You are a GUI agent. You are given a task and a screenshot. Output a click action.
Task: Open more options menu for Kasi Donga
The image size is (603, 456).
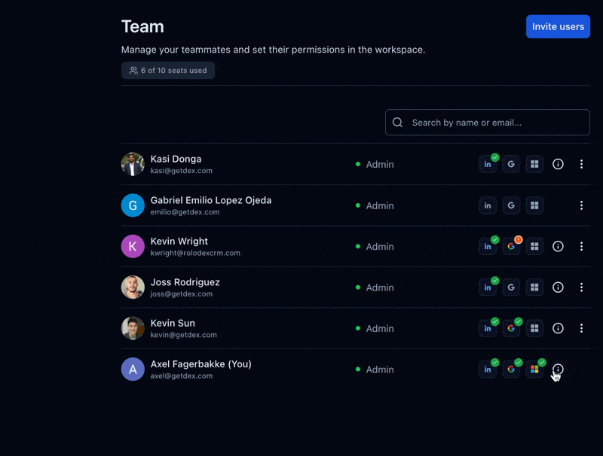581,164
